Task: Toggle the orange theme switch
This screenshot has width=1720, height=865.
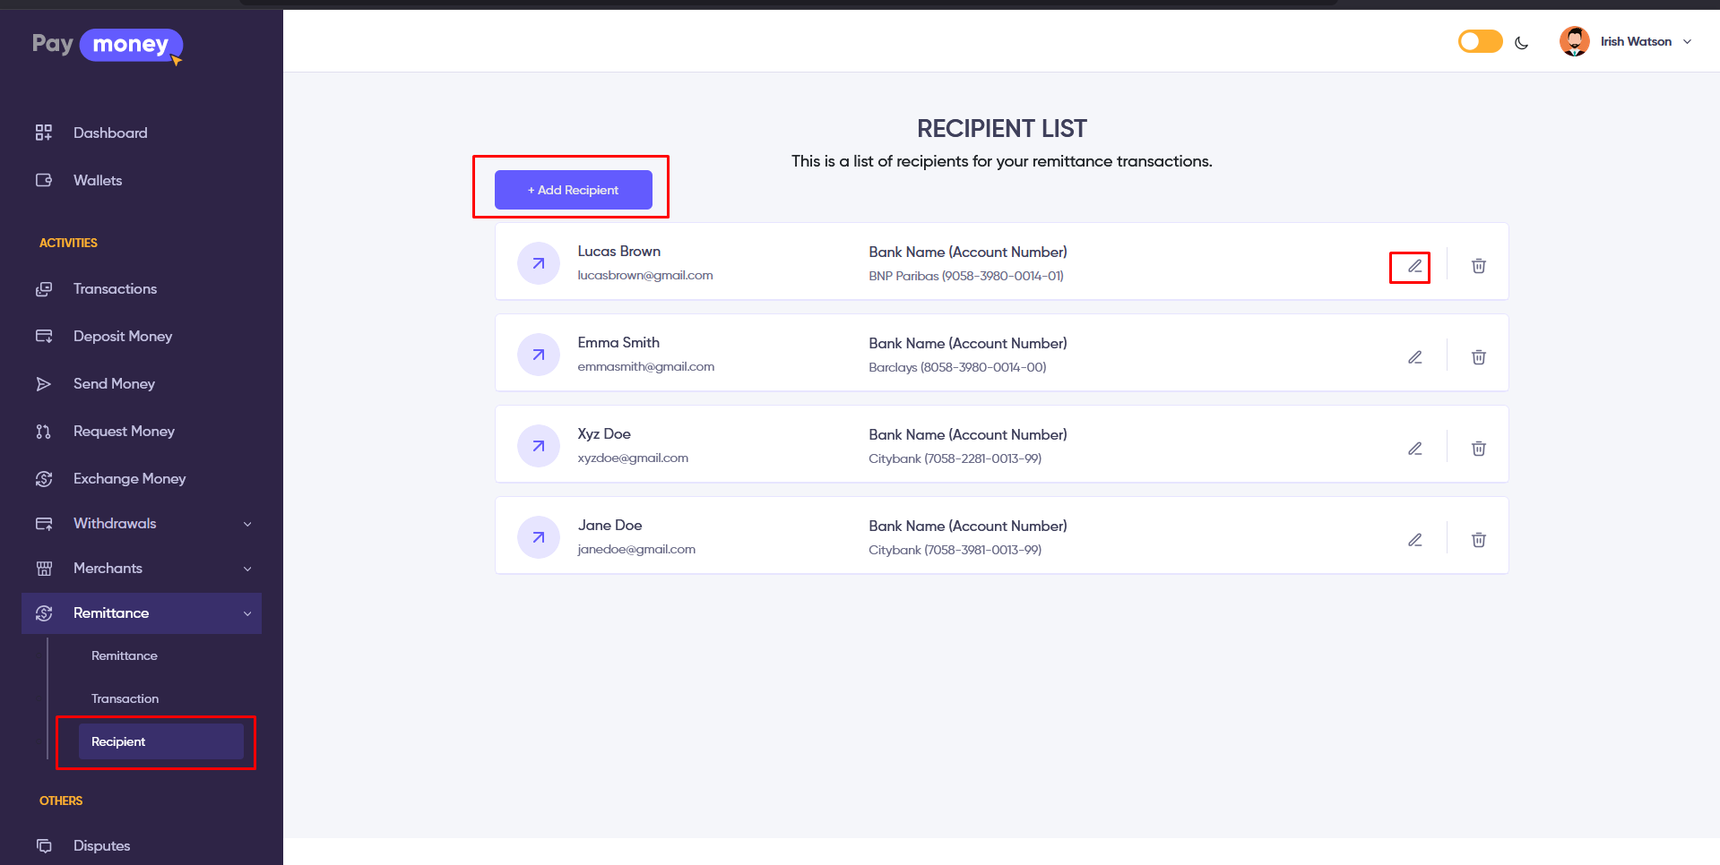Action: [x=1480, y=41]
